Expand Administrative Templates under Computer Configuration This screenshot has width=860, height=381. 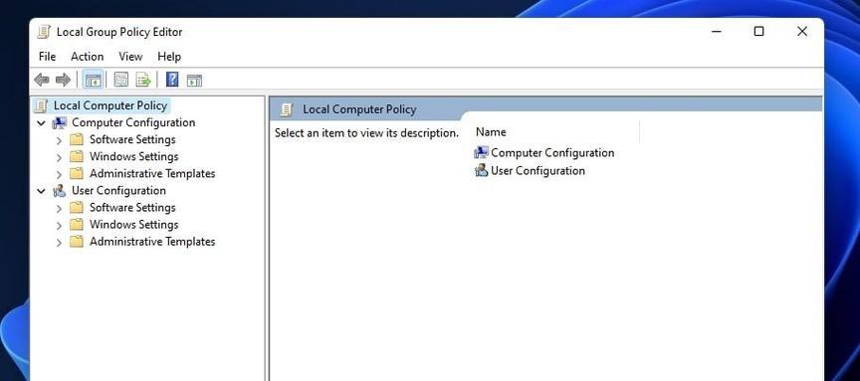(x=60, y=174)
